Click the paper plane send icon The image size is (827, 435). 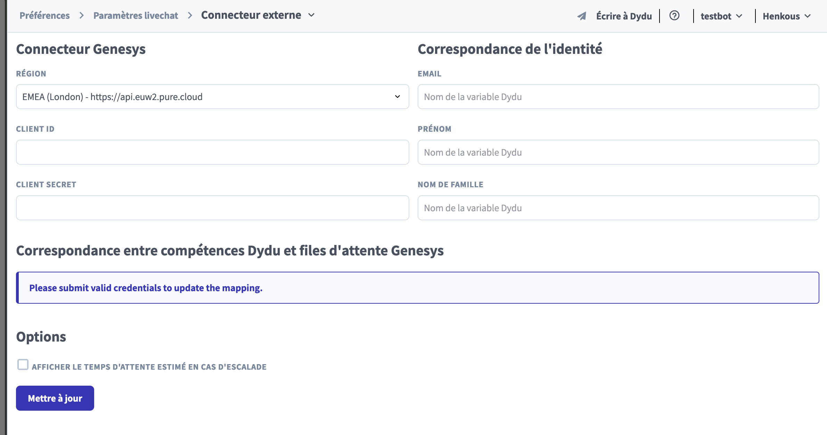point(582,16)
